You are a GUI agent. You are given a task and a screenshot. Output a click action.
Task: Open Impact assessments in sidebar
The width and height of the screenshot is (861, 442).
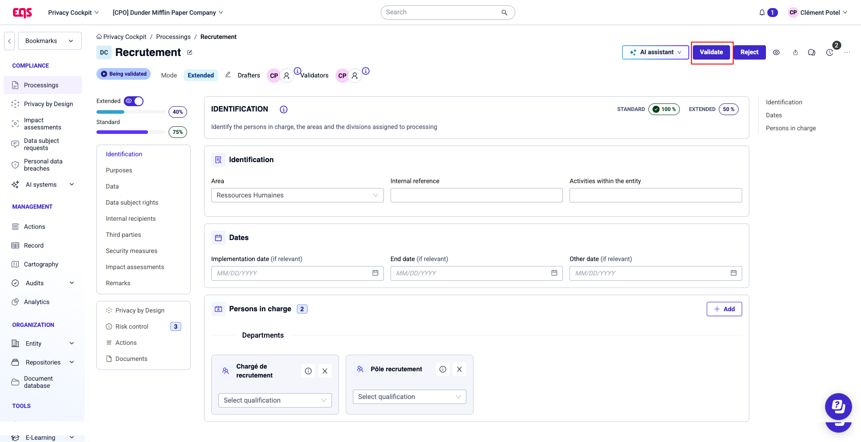(43, 124)
